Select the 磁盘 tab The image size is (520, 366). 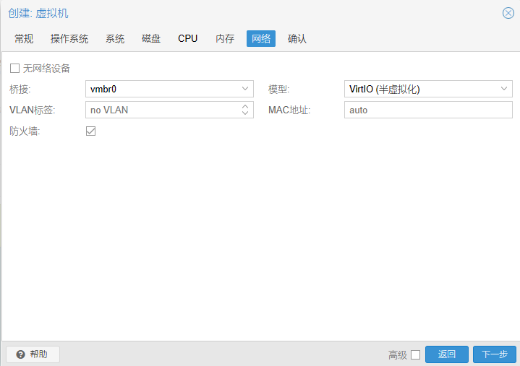[151, 39]
